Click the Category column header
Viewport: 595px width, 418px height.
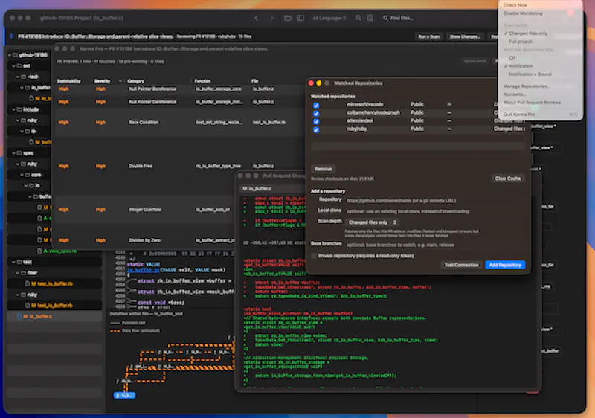pos(135,81)
